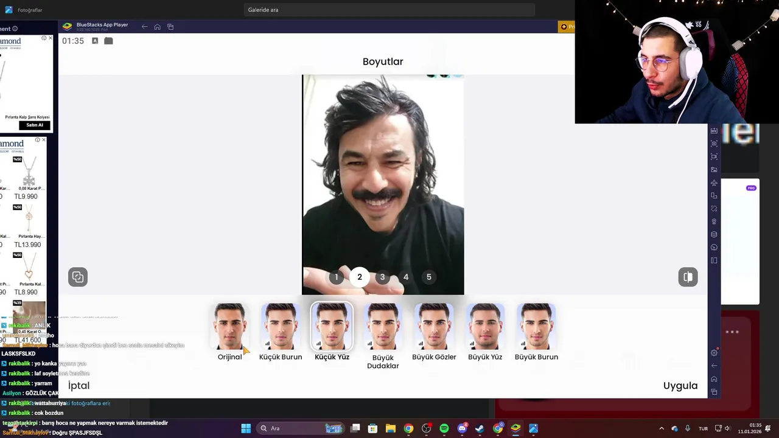779x438 pixels.
Task: Expand the system tray hidden icons chevron
Action: tap(662, 428)
